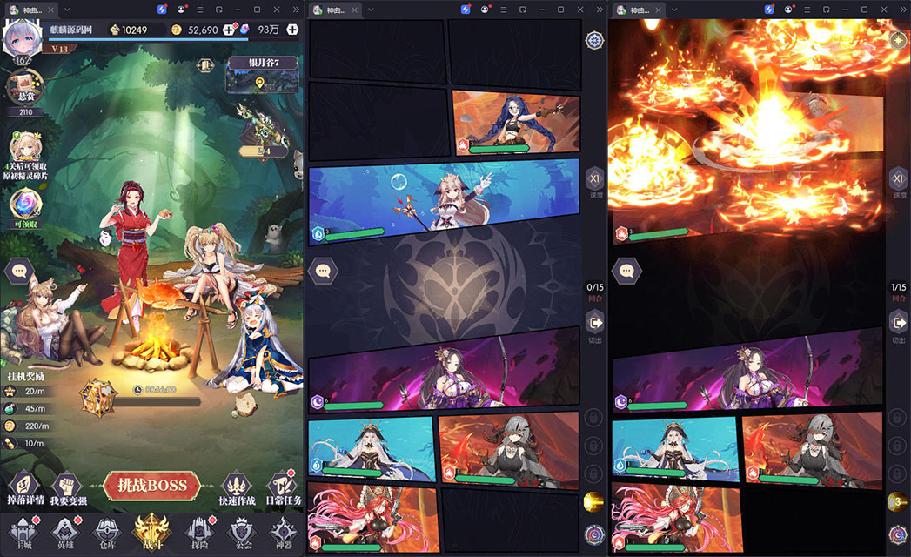Toggle X1 speed in the 1/15 round battle
Viewport: 911px width, 557px height.
point(898,180)
